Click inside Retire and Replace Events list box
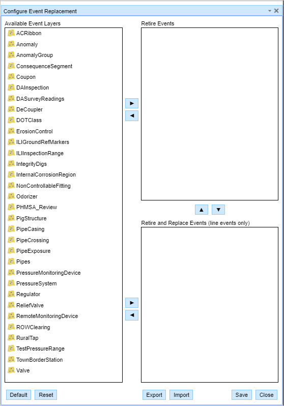Viewport: 284px width, 406px height. (x=210, y=304)
